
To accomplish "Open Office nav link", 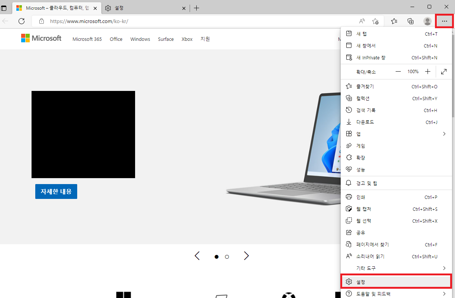I will tap(116, 39).
